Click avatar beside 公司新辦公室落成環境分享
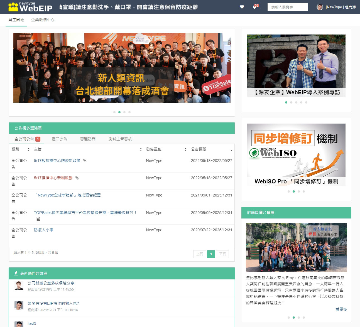360x327 pixels. pyautogui.click(x=19, y=285)
